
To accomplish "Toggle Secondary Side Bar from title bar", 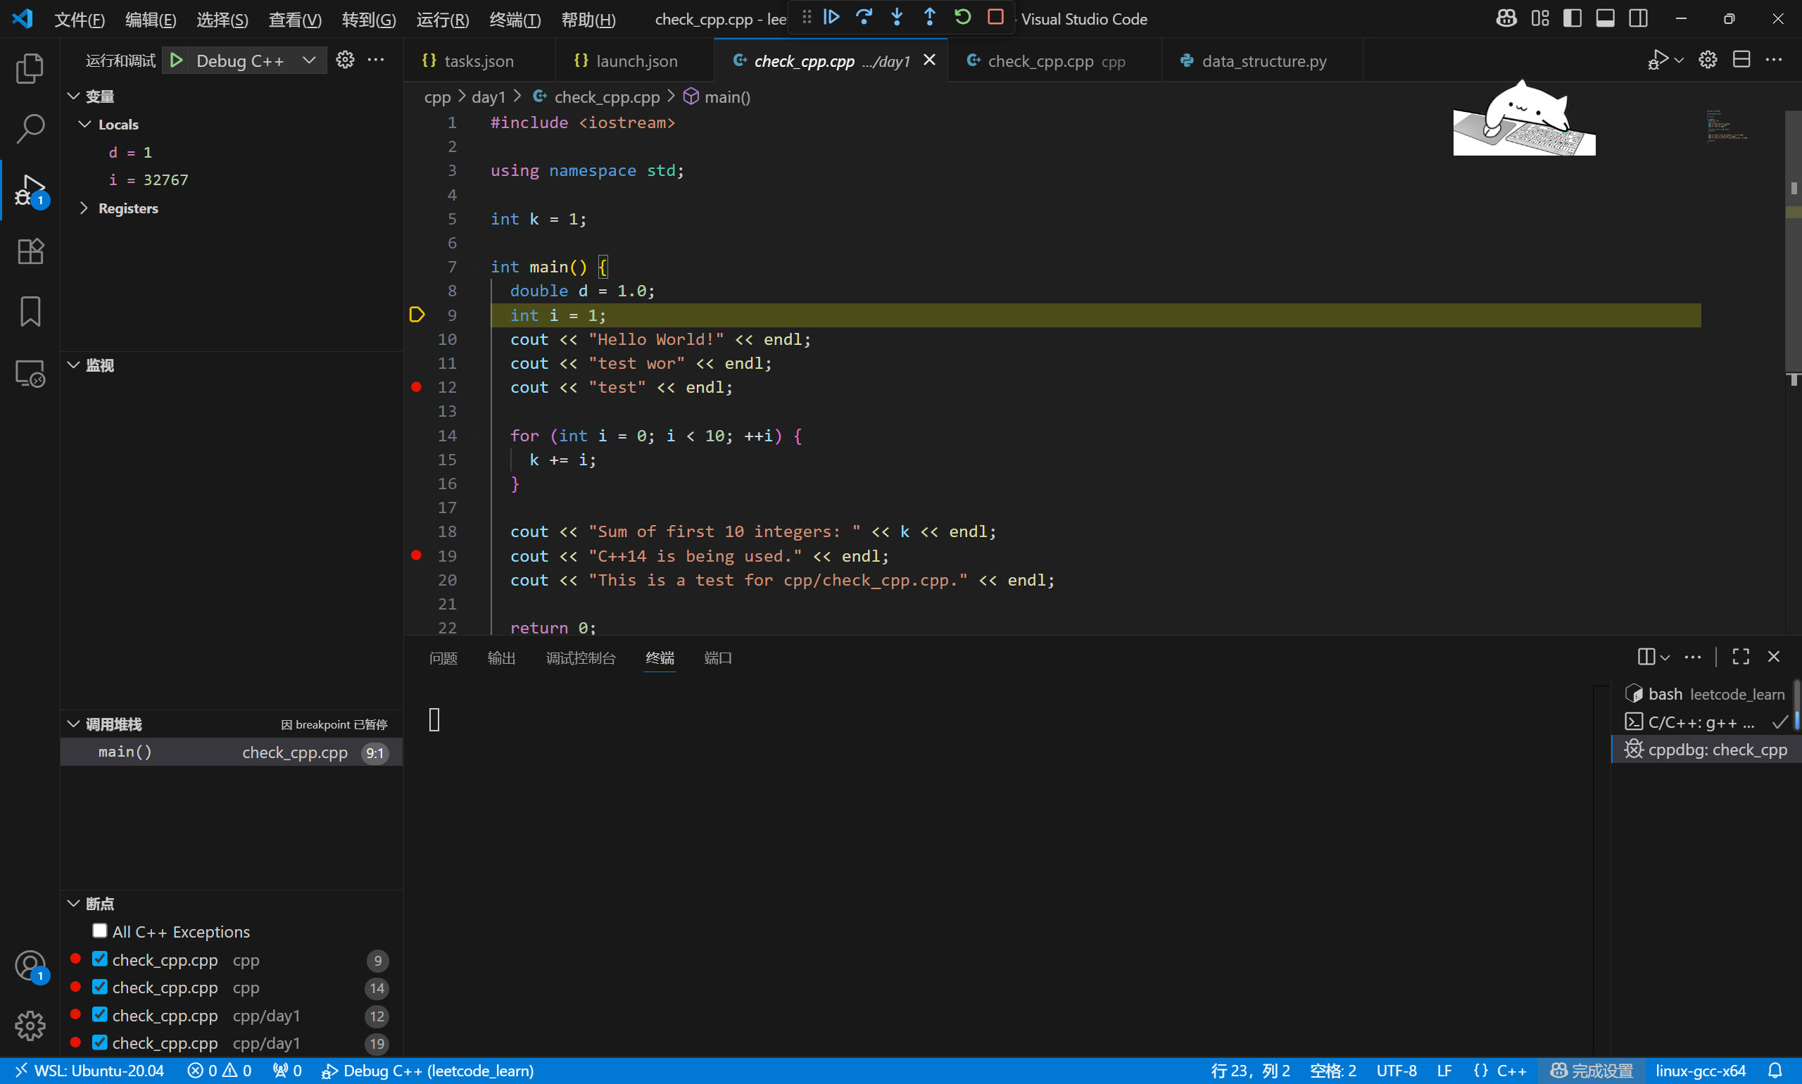I will pos(1638,18).
